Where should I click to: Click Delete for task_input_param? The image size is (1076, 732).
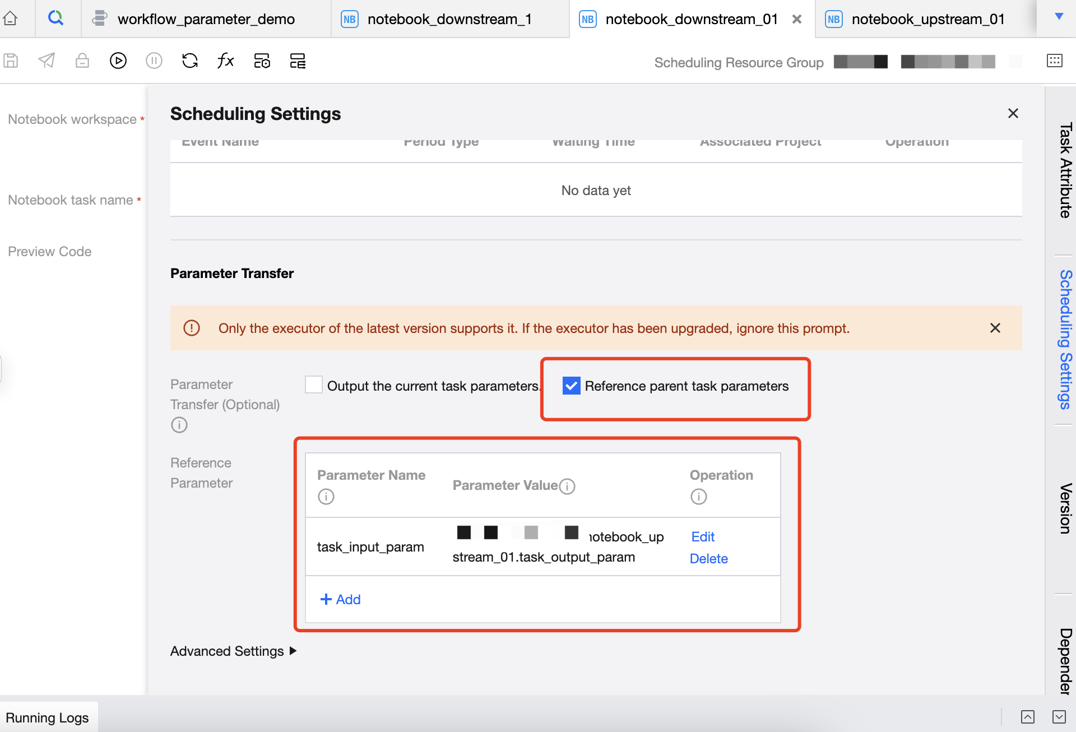point(708,558)
